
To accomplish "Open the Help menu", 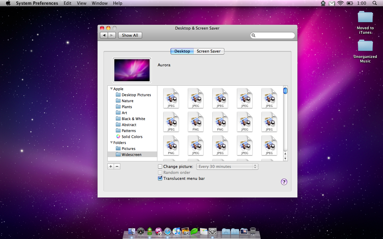I will click(118, 3).
